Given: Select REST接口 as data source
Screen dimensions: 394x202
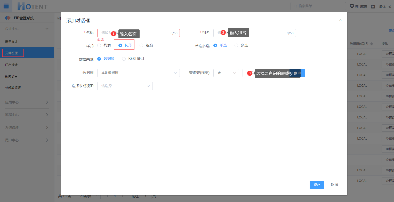Looking at the screenshot, I should click(x=124, y=59).
